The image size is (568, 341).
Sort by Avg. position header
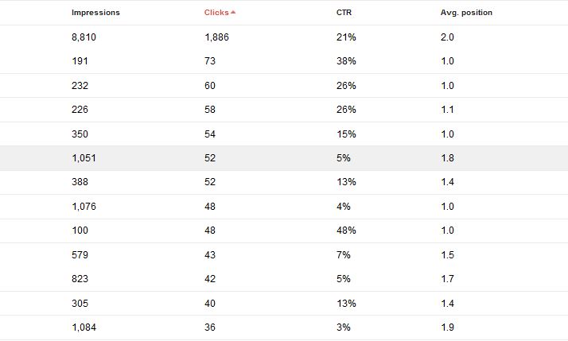pyautogui.click(x=466, y=12)
